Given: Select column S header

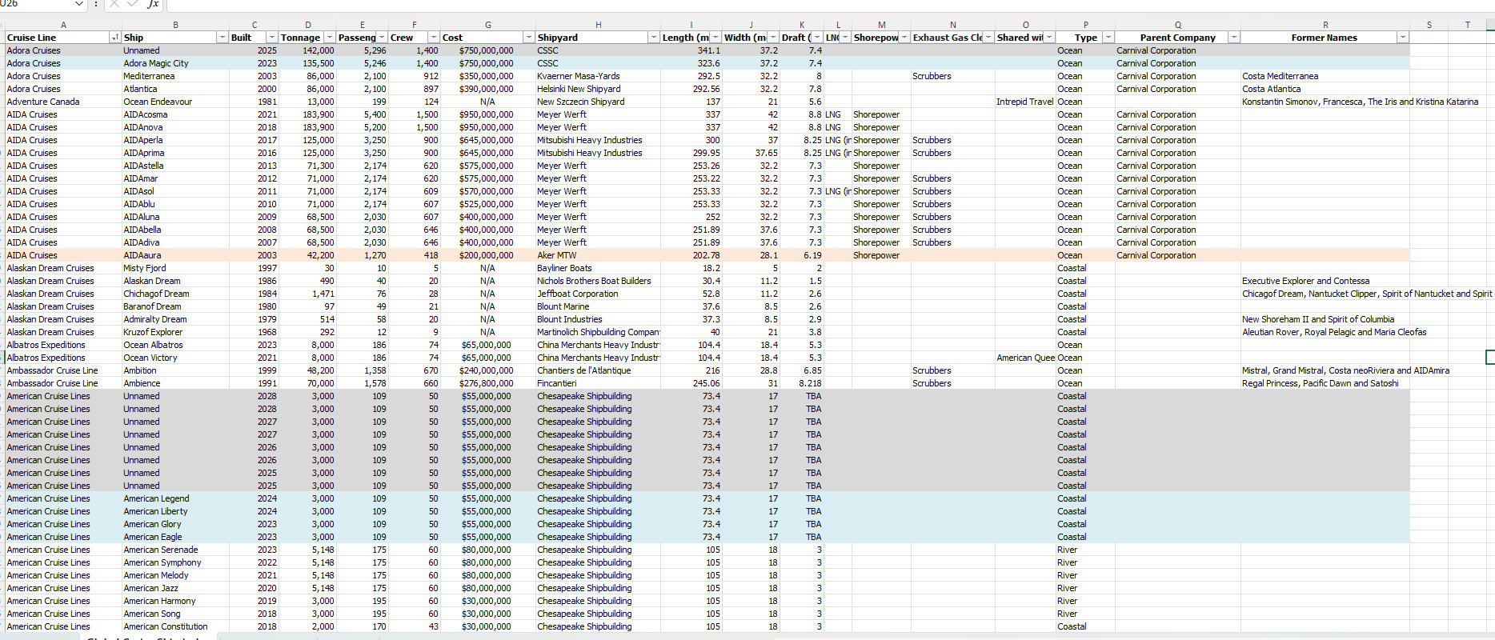Looking at the screenshot, I should tap(1429, 25).
